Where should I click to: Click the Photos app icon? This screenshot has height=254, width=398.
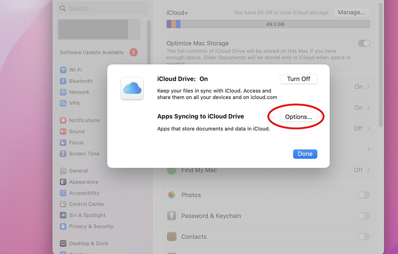[x=171, y=195]
